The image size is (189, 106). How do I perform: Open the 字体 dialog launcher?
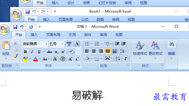coord(79,65)
